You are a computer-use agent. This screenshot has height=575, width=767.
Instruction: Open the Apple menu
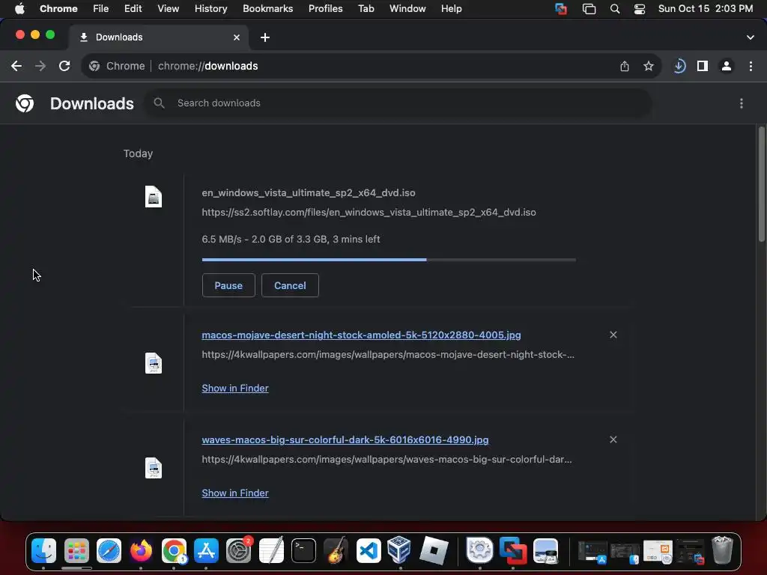pos(19,9)
